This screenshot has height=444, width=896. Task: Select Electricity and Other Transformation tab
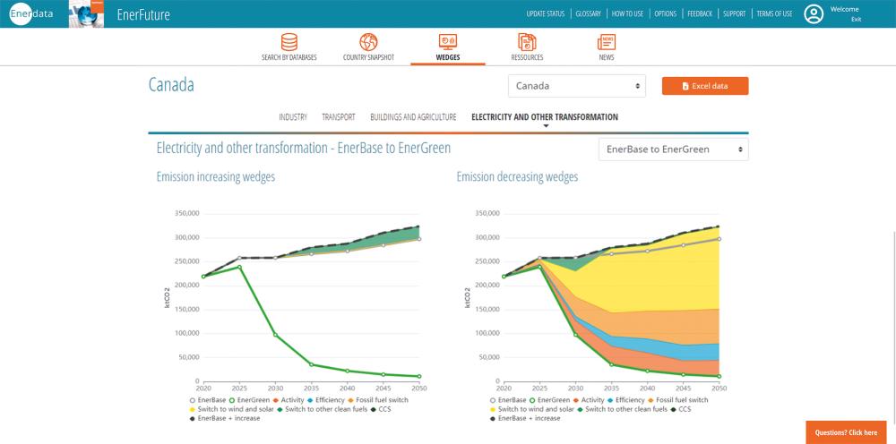click(545, 117)
